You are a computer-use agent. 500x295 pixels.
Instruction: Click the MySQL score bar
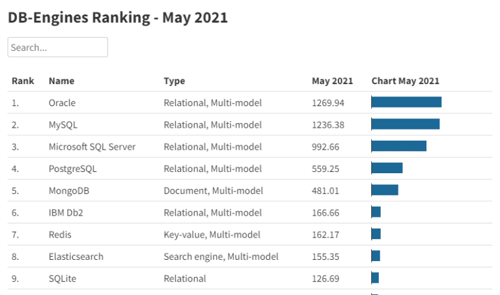[405, 124]
